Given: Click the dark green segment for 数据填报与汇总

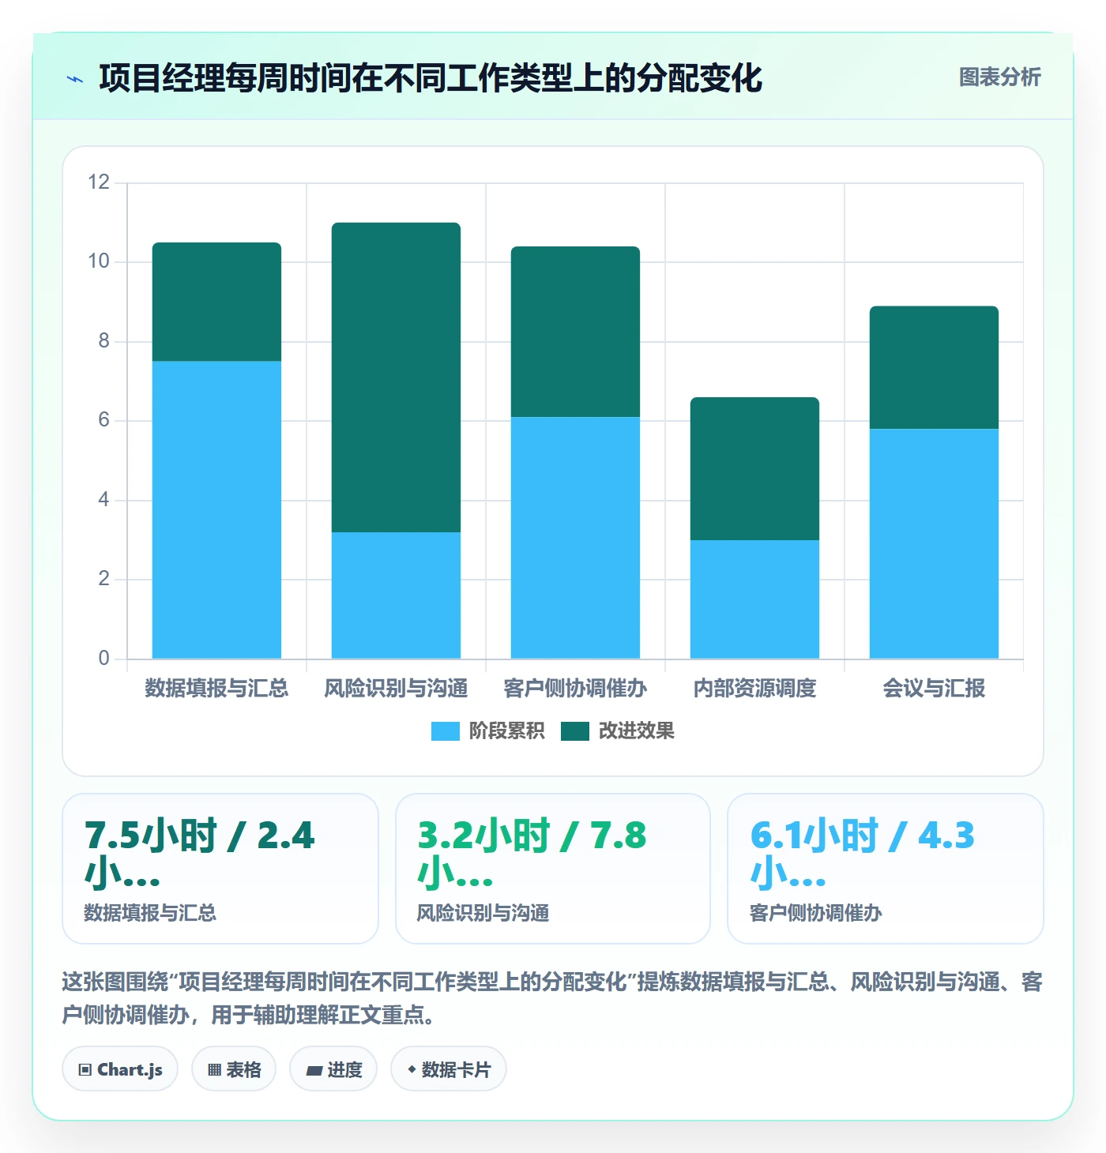Looking at the screenshot, I should (x=216, y=302).
